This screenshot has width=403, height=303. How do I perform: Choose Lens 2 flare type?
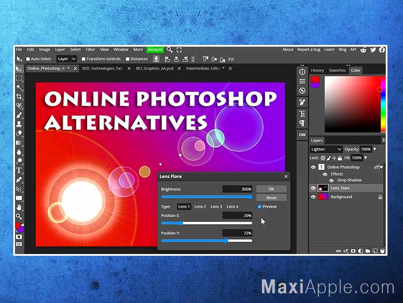[x=200, y=207]
